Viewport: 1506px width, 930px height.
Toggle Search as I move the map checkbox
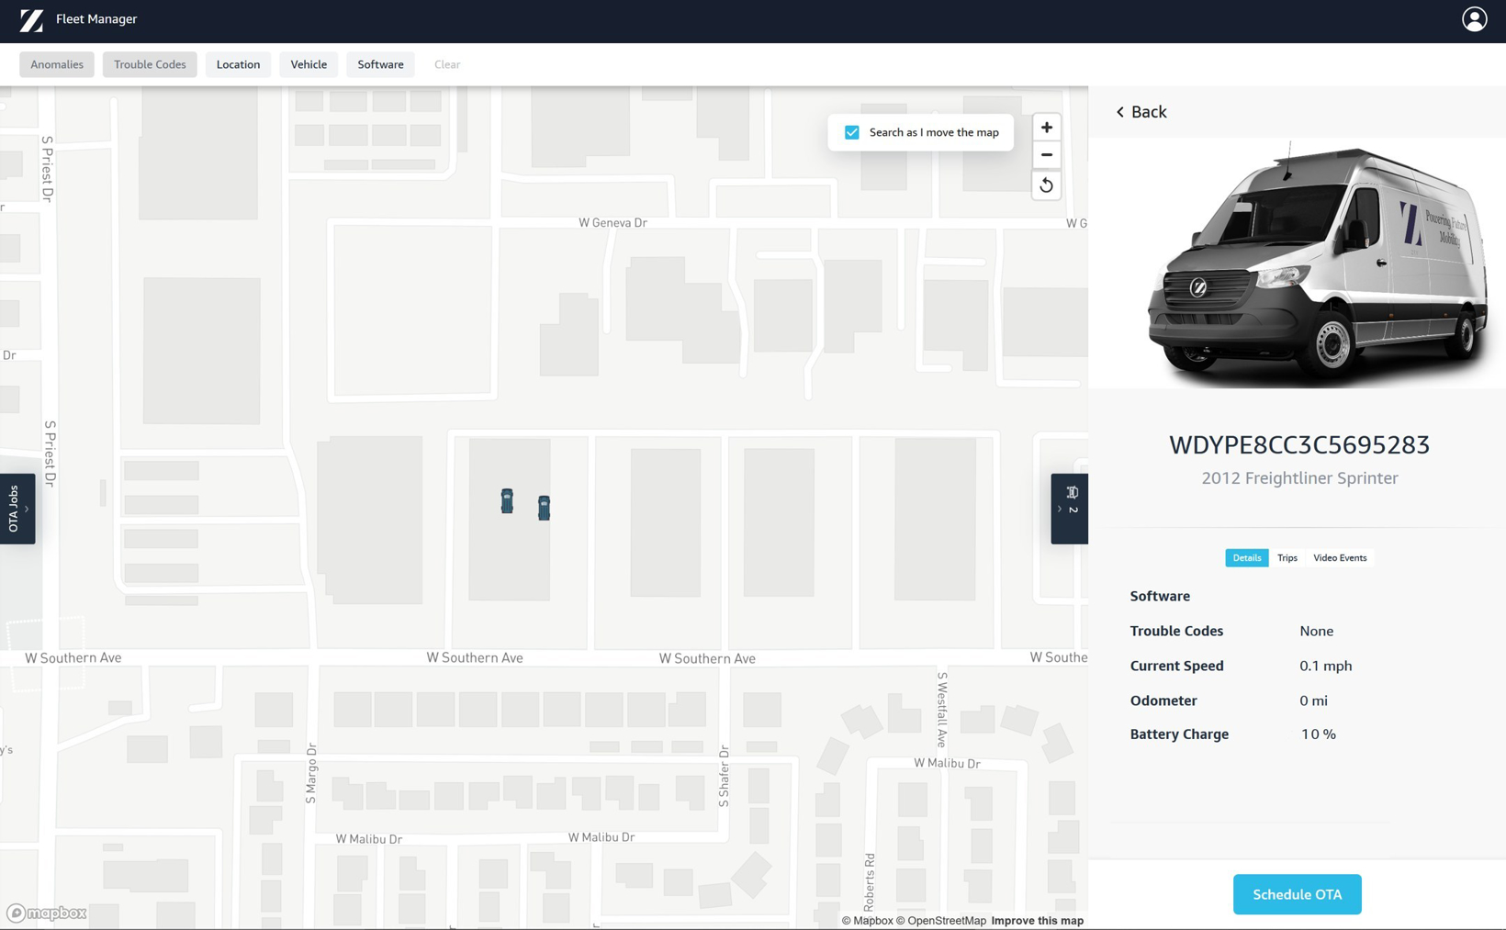click(x=852, y=132)
